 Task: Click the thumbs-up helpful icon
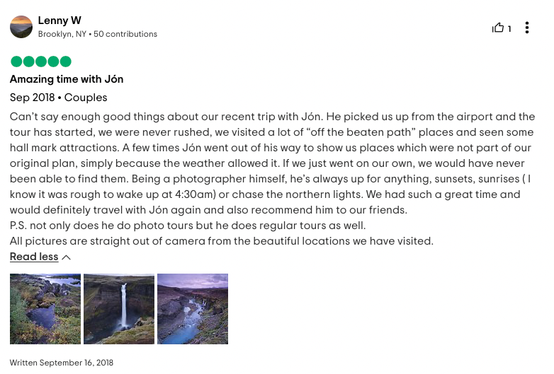(x=498, y=28)
